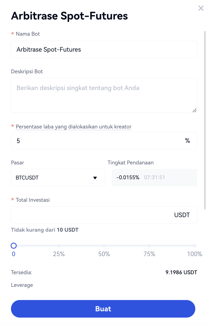Click the % suffix in percentage field
Image resolution: width=209 pixels, height=325 pixels.
click(188, 141)
